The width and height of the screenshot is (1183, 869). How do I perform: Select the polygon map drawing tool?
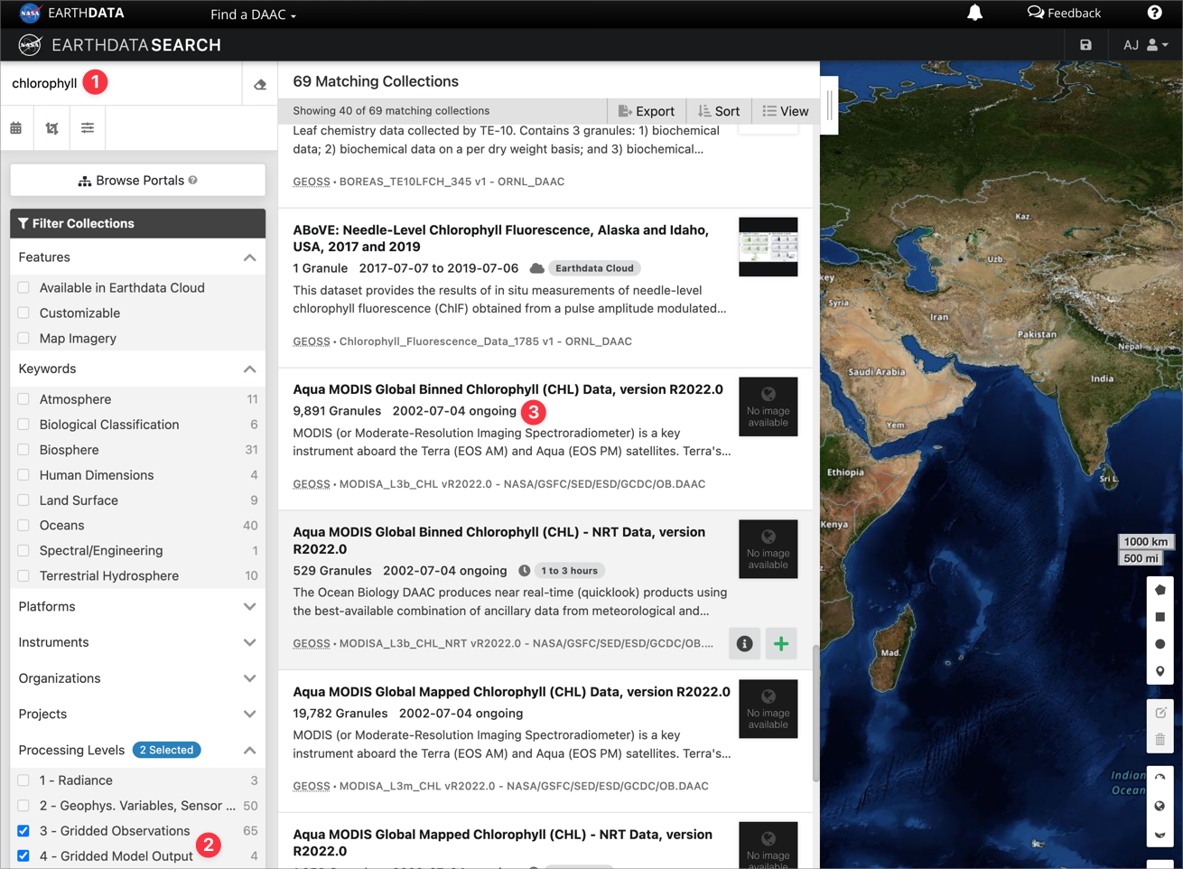(1160, 590)
